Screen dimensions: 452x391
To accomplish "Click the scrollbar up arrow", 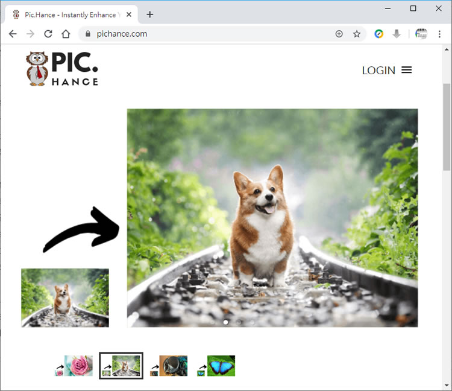I will [x=447, y=49].
